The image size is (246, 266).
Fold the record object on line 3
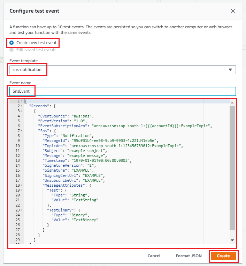pyautogui.click(x=22, y=111)
